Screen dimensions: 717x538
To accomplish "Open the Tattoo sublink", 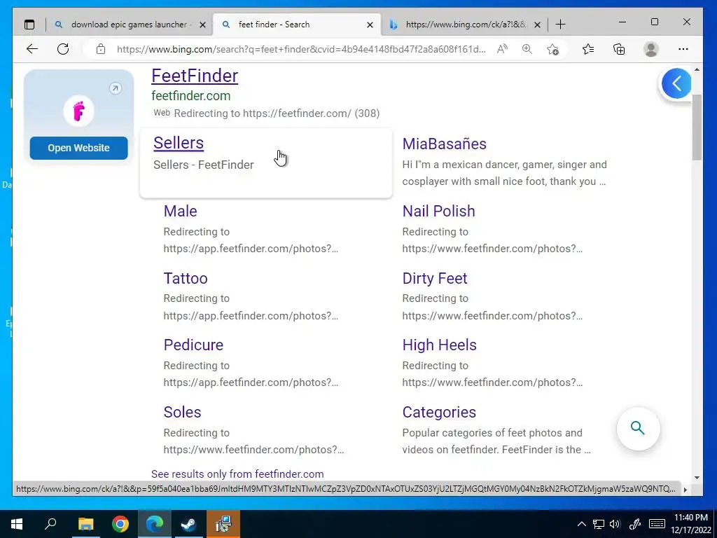I will click(x=186, y=278).
